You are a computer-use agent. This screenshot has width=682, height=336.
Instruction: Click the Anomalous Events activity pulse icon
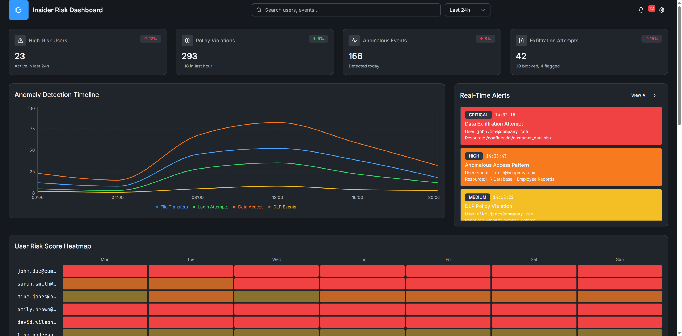click(354, 41)
